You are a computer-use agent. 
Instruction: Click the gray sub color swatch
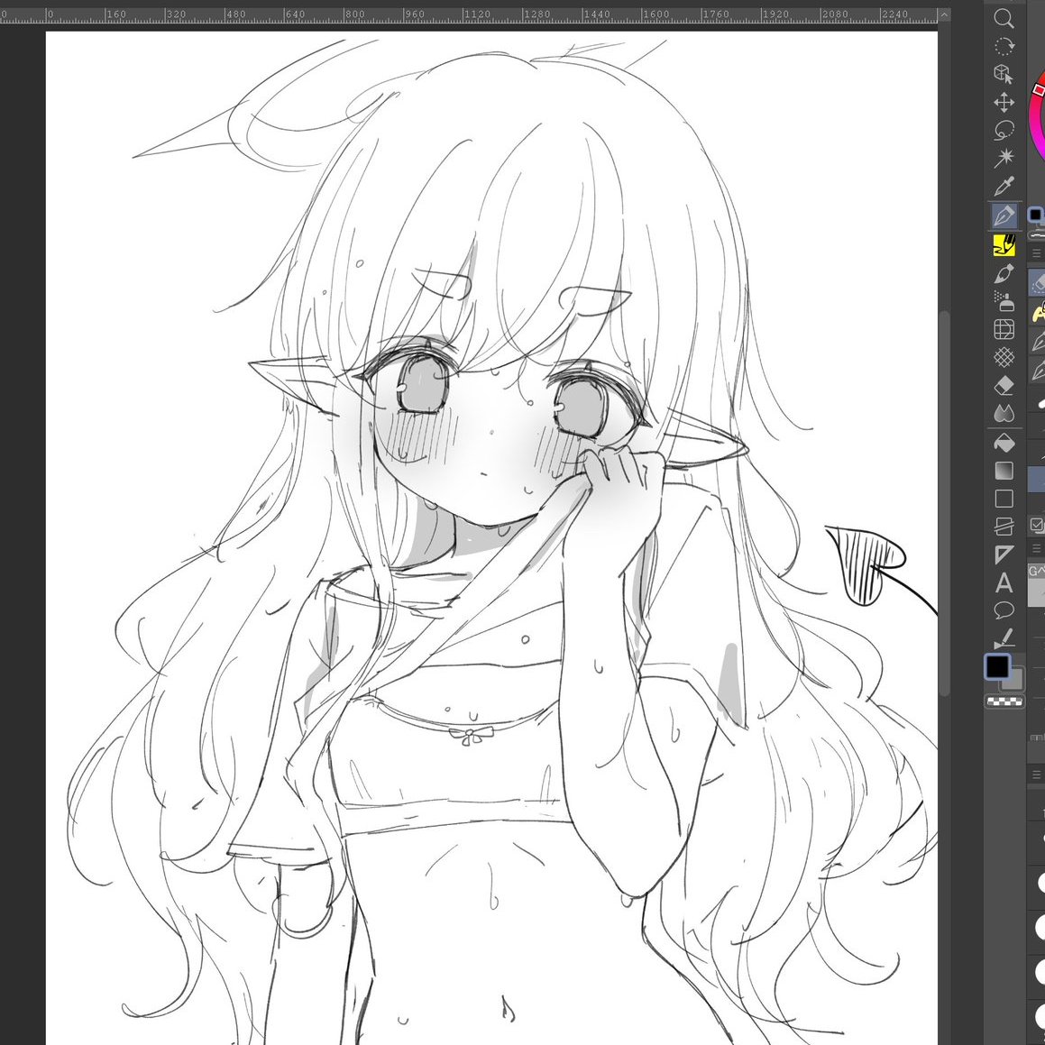1013,681
